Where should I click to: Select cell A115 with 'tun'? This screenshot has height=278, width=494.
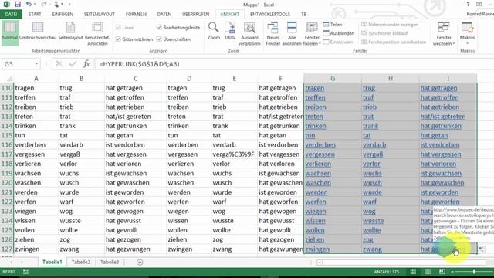click(x=36, y=136)
